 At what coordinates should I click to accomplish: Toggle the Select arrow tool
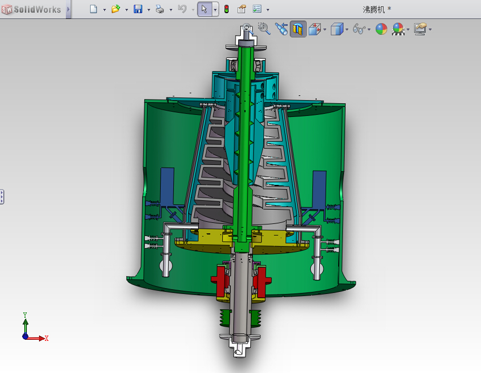coord(204,9)
